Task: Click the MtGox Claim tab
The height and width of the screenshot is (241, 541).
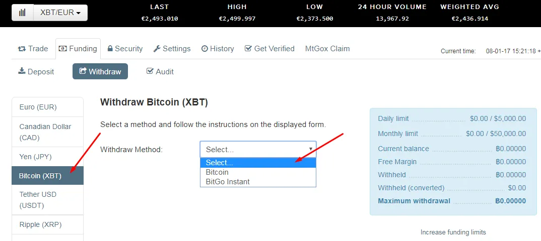Action: pos(327,49)
